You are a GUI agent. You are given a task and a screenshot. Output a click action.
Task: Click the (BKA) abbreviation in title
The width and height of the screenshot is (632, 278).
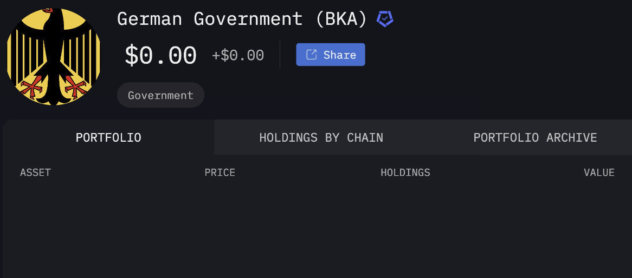341,19
